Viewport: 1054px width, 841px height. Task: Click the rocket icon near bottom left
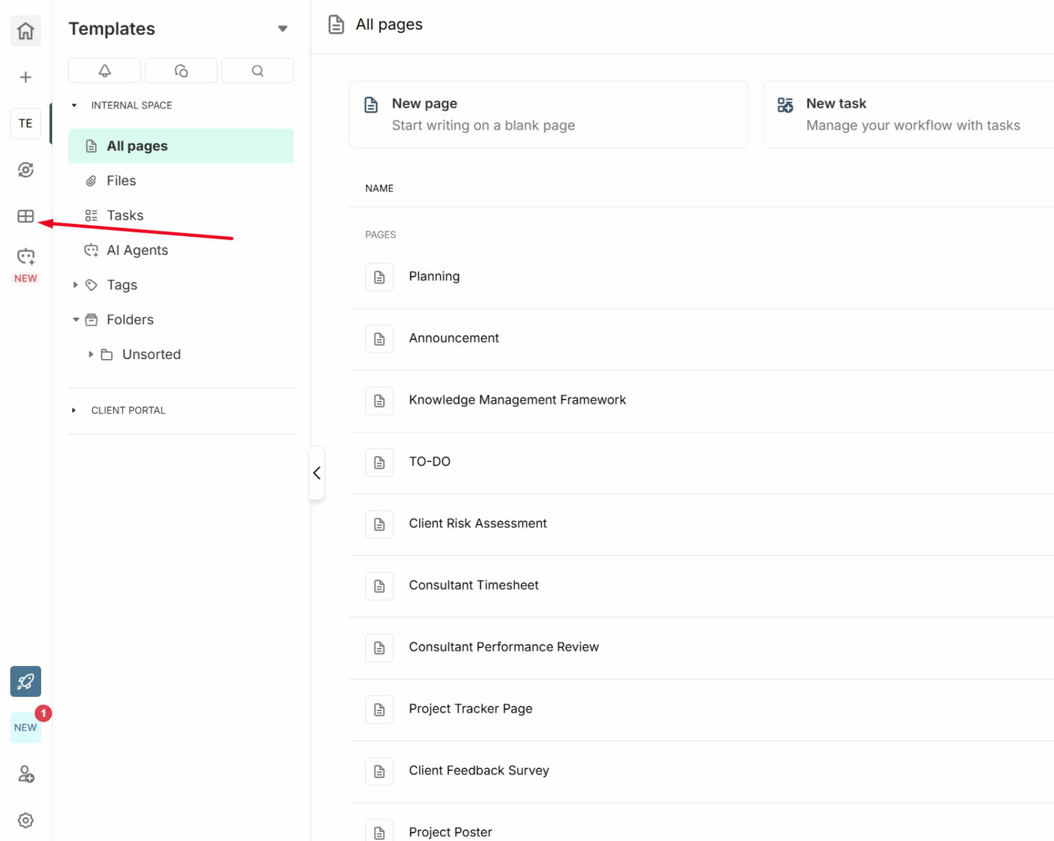(25, 682)
